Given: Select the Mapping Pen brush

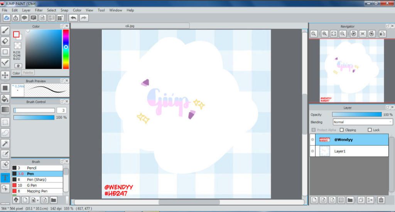Looking at the screenshot, I should 37,191.
